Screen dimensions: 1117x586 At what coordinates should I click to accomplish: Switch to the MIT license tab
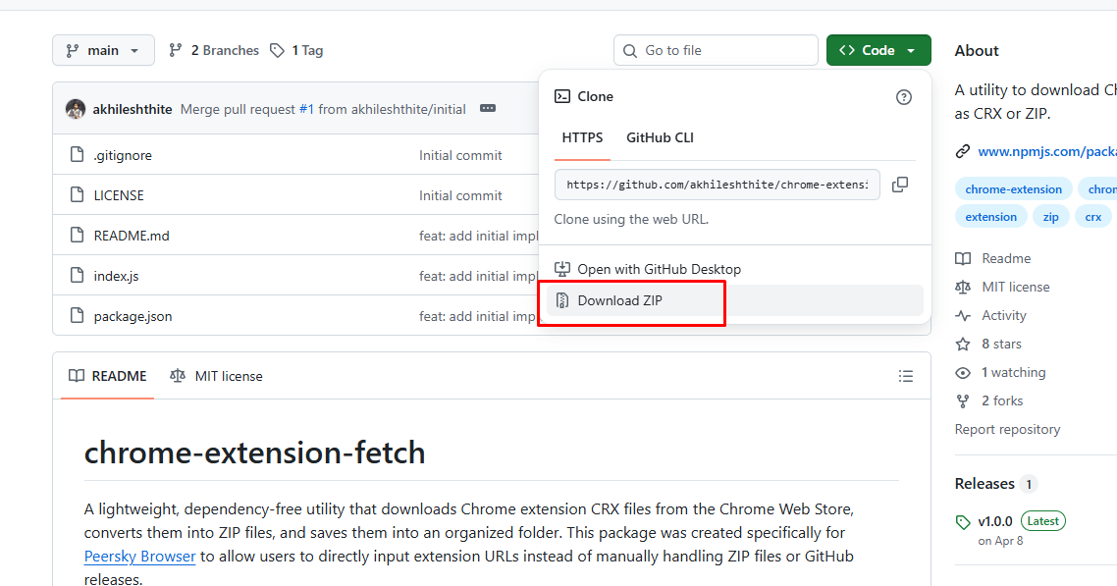pos(217,376)
